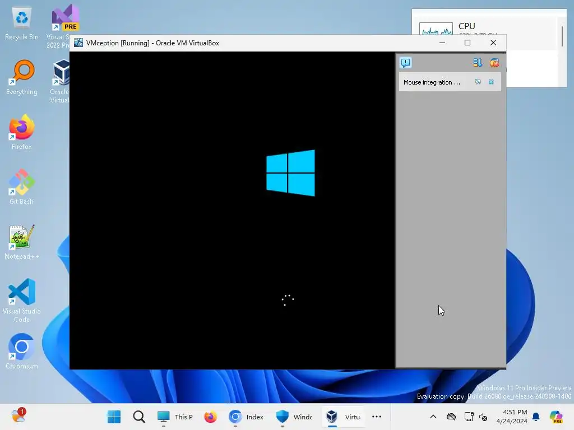Switch to Chromium Index taskbar window
Screen dimensions: 574x430
(246, 417)
